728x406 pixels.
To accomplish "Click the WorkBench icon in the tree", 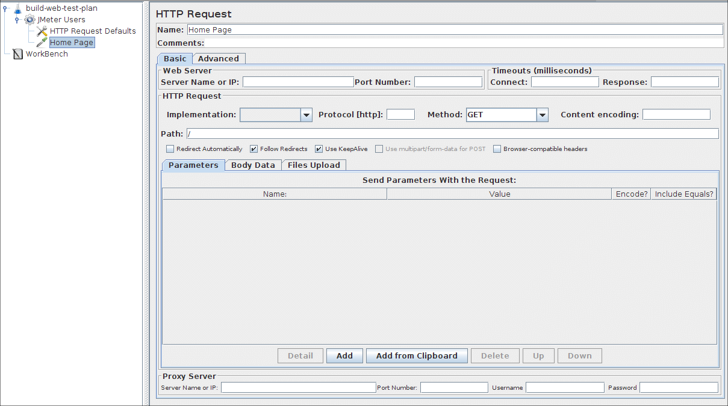I will click(x=17, y=54).
